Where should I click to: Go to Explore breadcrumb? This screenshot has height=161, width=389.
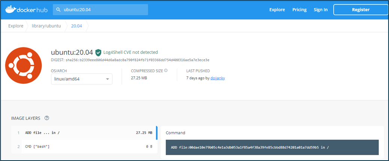click(x=16, y=26)
